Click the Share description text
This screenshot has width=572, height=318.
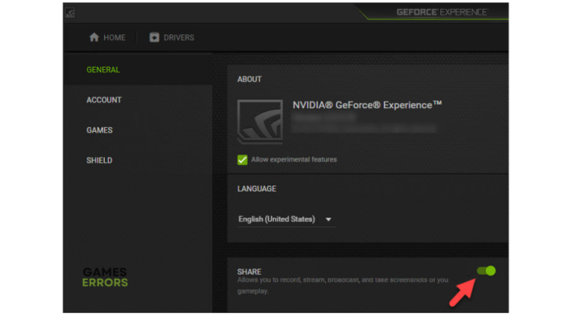(x=343, y=280)
